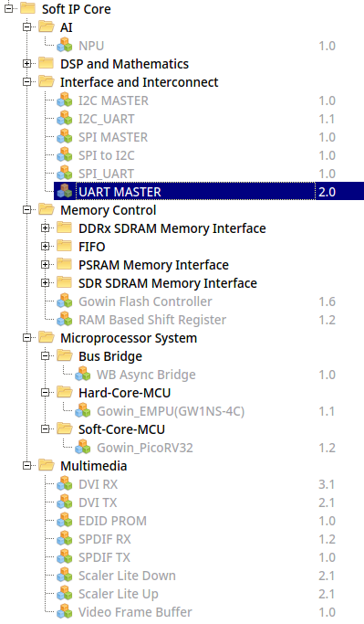Click the DVI RX IP icon
Image resolution: width=364 pixels, height=624 pixels.
pos(65,484)
